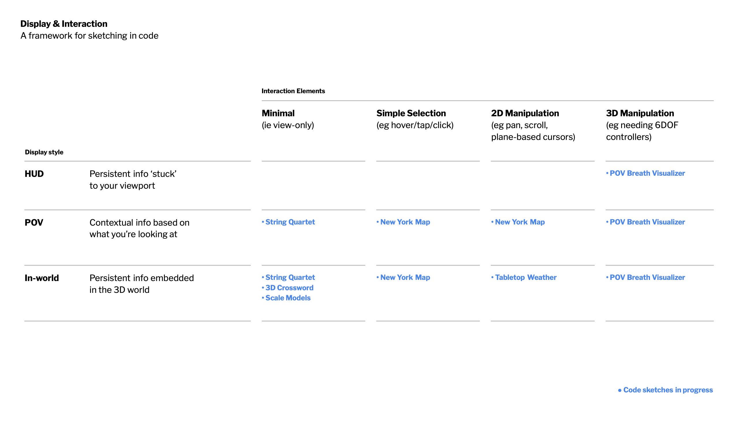Click New York Map in In-world row
Viewport: 751px width, 423px height.
(x=405, y=278)
